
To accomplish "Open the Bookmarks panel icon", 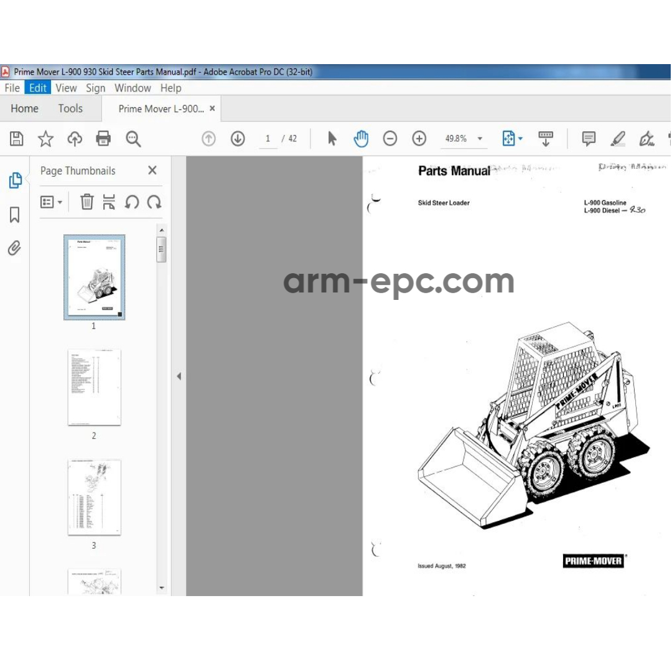I will tap(14, 215).
